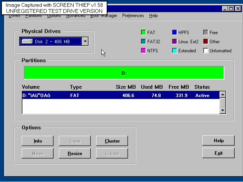The image size is (243, 182).
Task: Open the Help menu
Action: pyautogui.click(x=153, y=16)
